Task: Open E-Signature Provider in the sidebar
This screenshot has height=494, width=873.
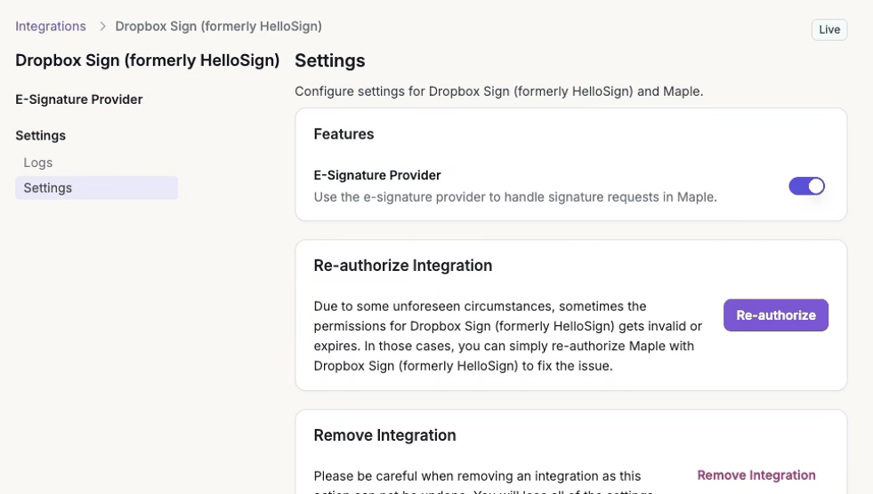Action: [x=79, y=100]
